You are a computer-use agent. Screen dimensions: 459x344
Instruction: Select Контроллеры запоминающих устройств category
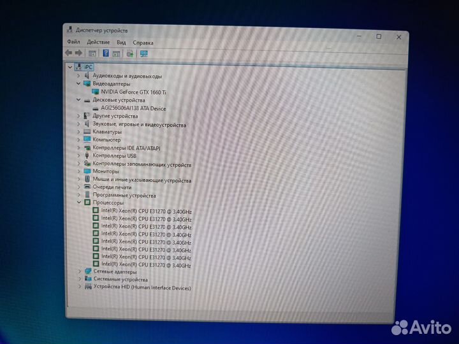142,164
